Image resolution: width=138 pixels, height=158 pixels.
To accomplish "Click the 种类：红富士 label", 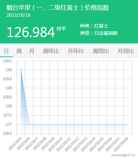I will [x=94, y=26].
